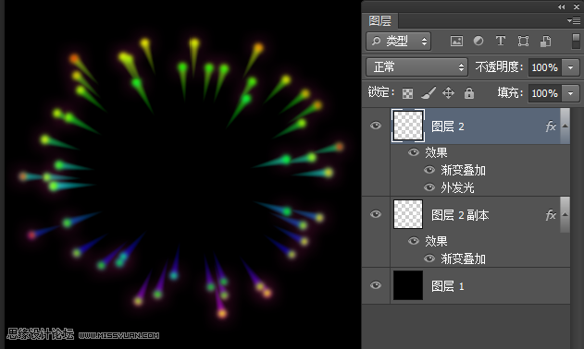584x349 pixels.
Task: Hide the 外发光 effect
Action: coord(429,187)
